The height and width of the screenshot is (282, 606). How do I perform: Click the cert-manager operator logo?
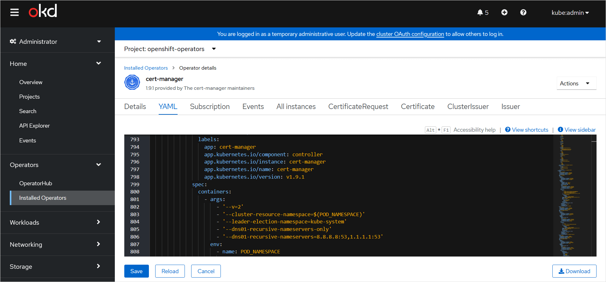pyautogui.click(x=132, y=83)
